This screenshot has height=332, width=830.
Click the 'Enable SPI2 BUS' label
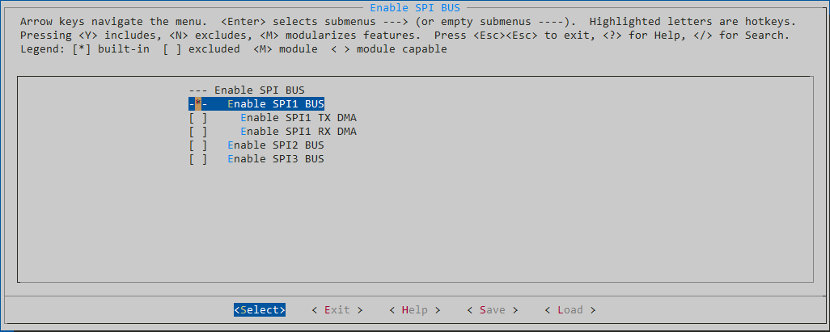tap(276, 145)
